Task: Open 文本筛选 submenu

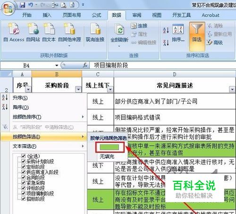Action: [x=43, y=146]
